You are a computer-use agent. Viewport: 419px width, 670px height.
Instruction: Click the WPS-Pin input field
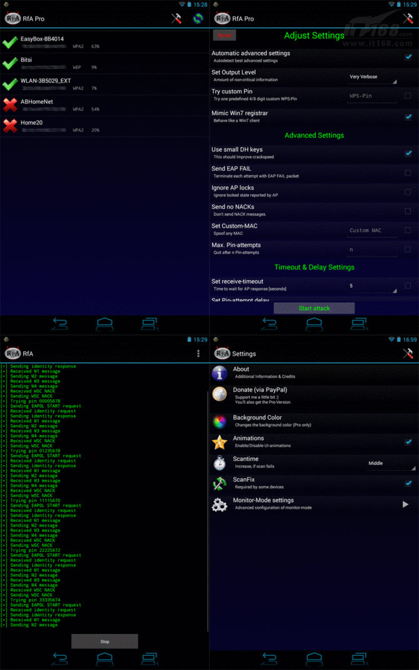point(371,96)
